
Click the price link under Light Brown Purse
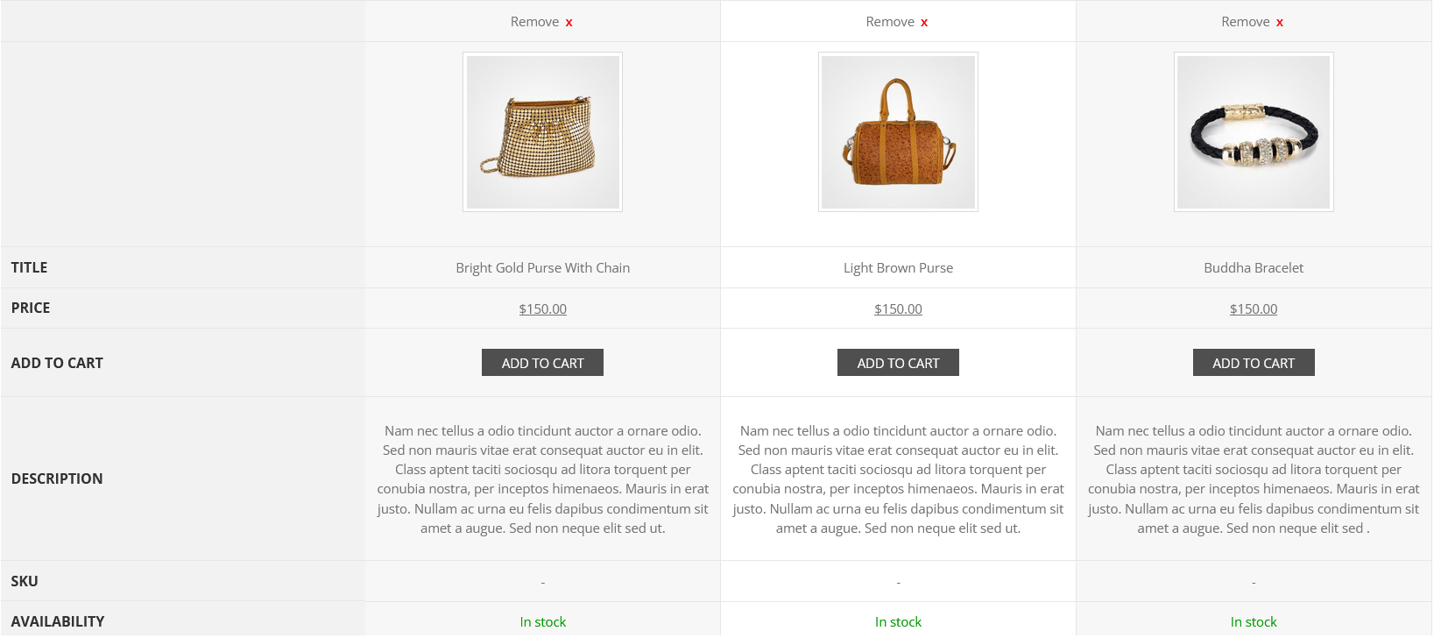(x=897, y=308)
